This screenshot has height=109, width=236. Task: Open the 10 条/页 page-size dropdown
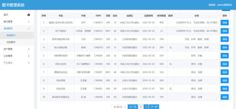[x=119, y=107]
